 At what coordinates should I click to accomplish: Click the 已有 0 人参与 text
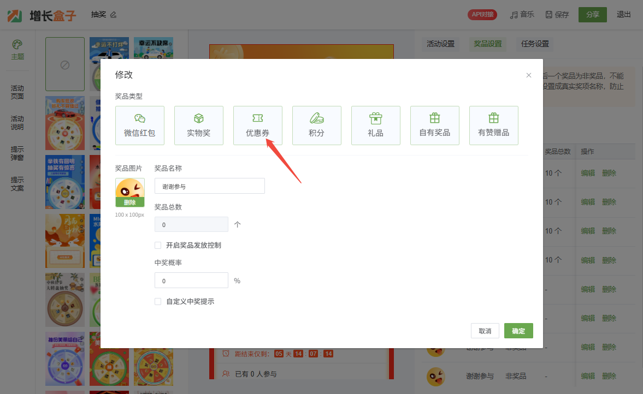pyautogui.click(x=256, y=374)
